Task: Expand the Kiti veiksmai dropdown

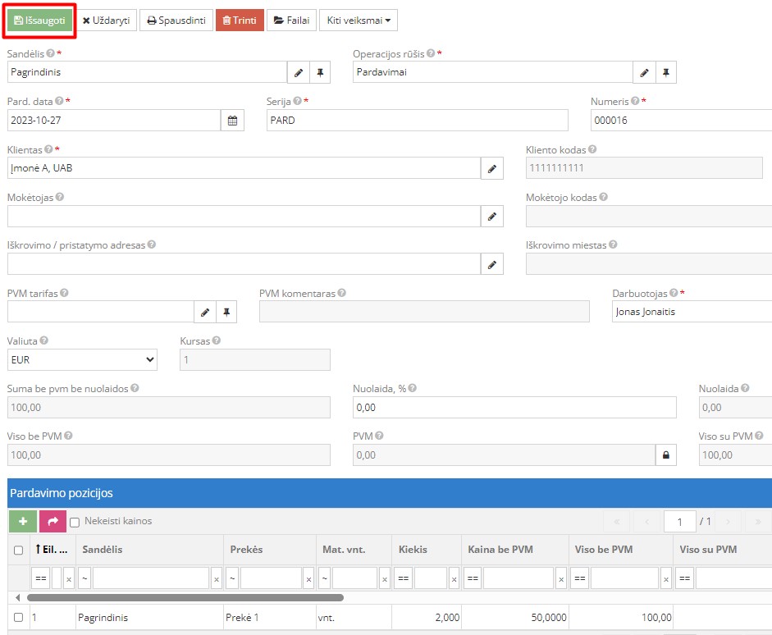Action: (x=359, y=21)
